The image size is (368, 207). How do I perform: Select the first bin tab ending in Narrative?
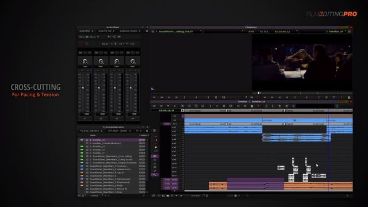click(90, 131)
